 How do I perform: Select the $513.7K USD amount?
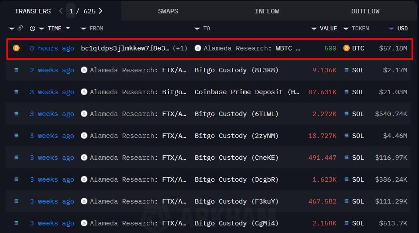coord(393,224)
